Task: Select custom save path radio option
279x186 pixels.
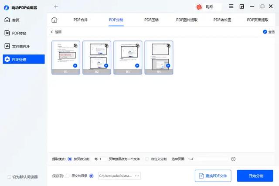Action: pyautogui.click(x=91, y=176)
